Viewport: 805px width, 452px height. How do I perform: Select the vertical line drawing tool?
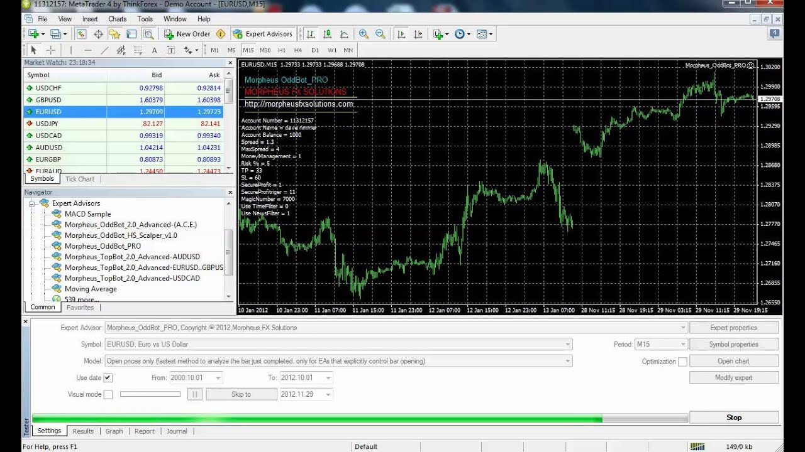point(71,50)
